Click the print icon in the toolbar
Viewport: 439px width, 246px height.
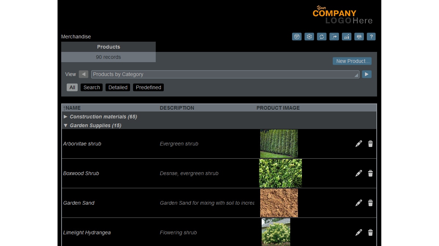click(359, 37)
